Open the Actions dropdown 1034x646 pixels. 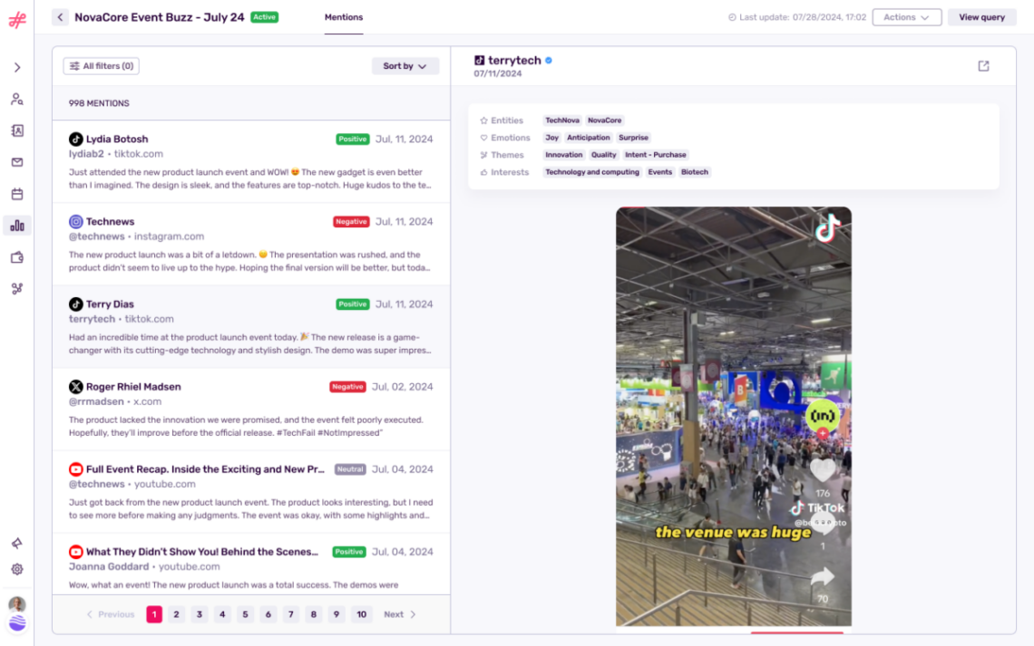tap(906, 16)
